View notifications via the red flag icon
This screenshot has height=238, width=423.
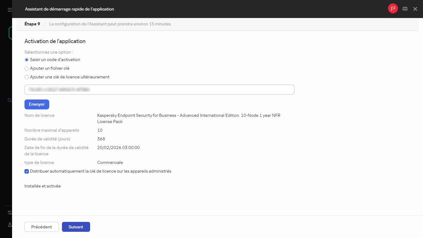393,8
